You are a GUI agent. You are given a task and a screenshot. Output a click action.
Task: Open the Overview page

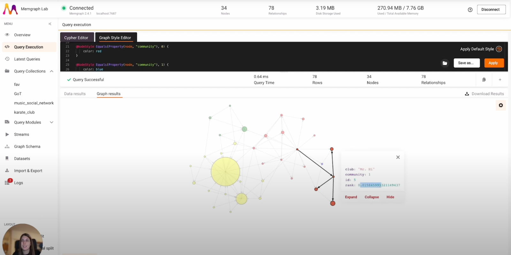(22, 35)
